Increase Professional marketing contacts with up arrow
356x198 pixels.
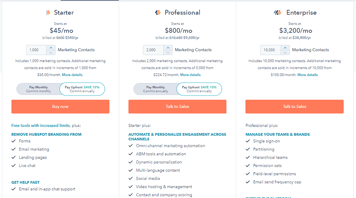coord(168,48)
